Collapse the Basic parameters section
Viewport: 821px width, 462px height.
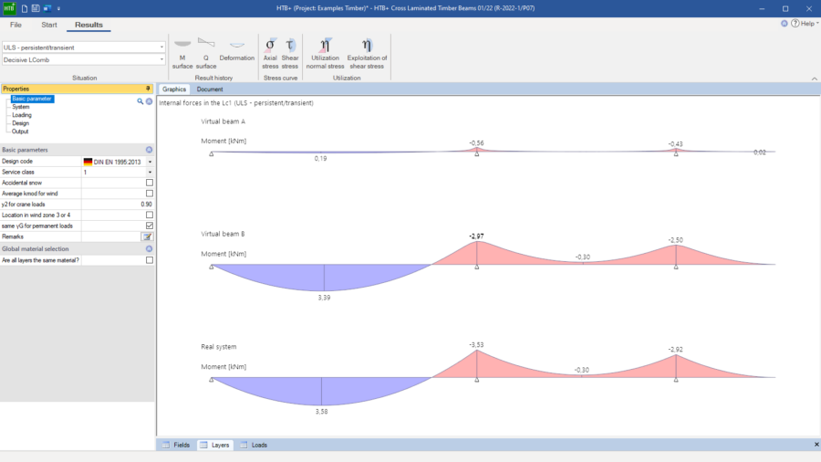(149, 150)
